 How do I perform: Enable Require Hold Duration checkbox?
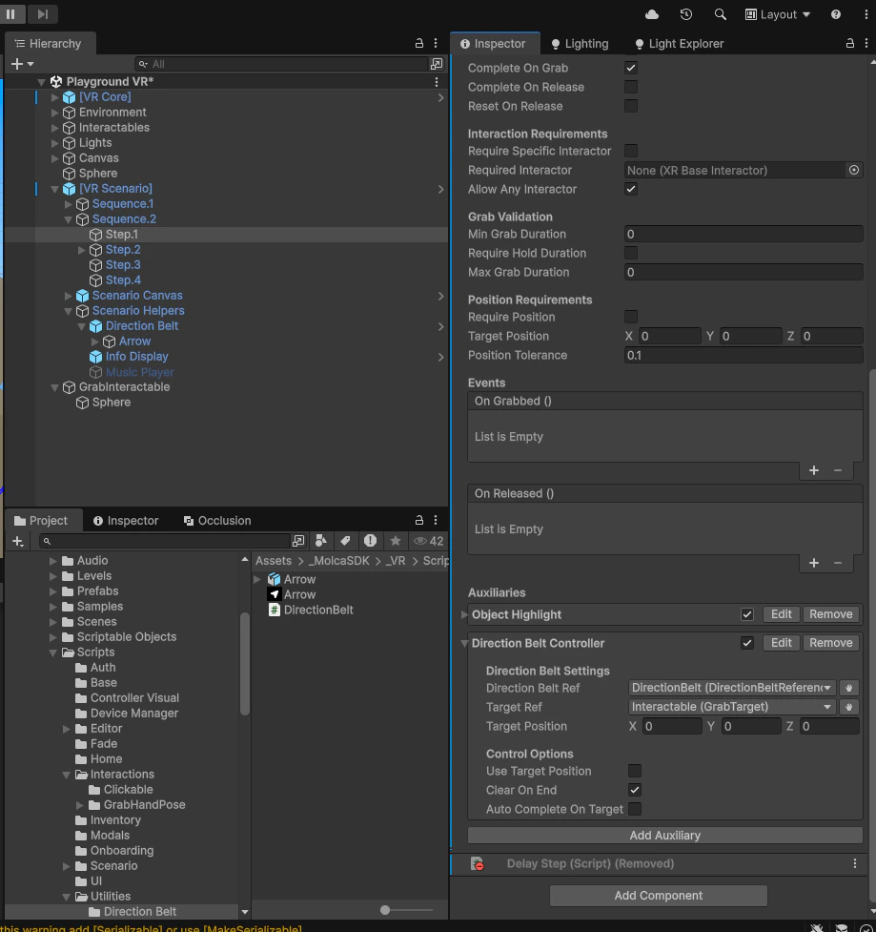click(x=631, y=253)
